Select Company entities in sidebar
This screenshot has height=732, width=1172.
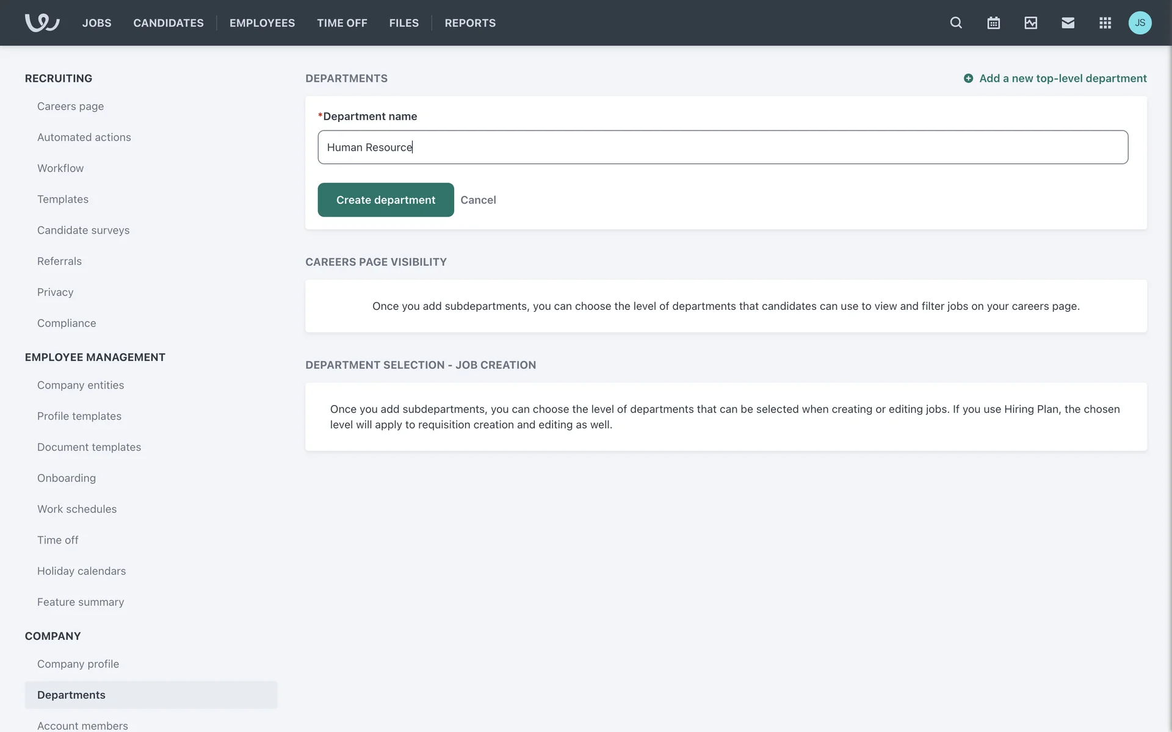(x=81, y=385)
